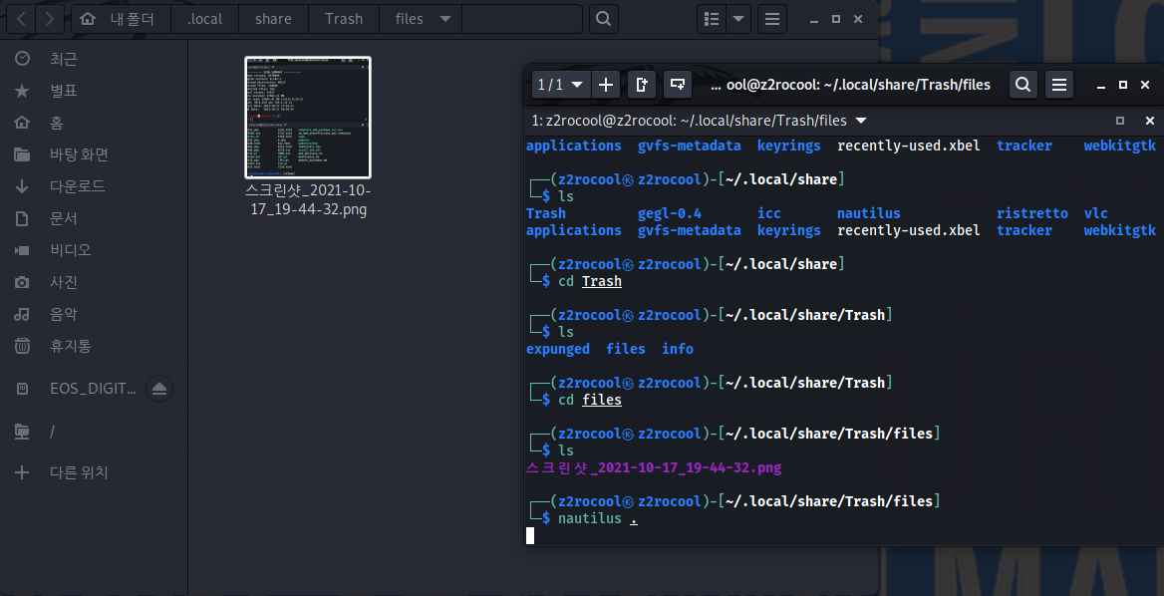Image resolution: width=1164 pixels, height=596 pixels.
Task: Expand terminal session title dropdown
Action: click(x=861, y=121)
